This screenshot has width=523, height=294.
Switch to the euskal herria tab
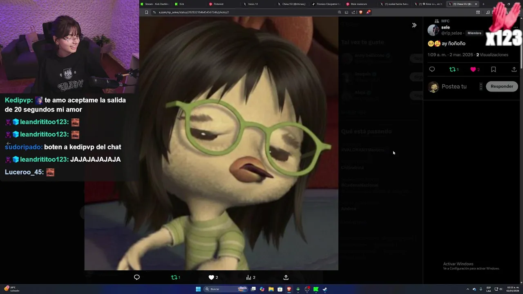tap(393, 4)
